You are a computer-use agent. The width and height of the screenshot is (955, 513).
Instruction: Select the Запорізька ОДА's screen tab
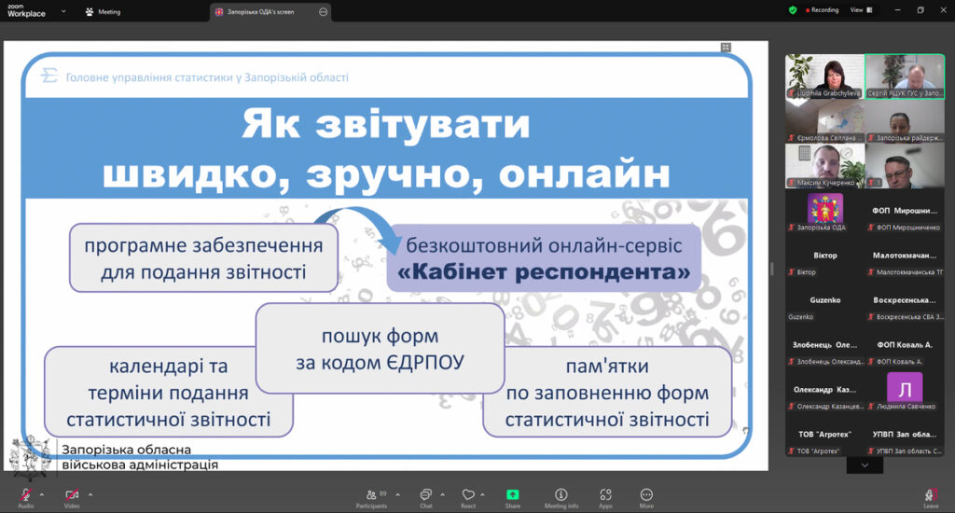point(261,12)
